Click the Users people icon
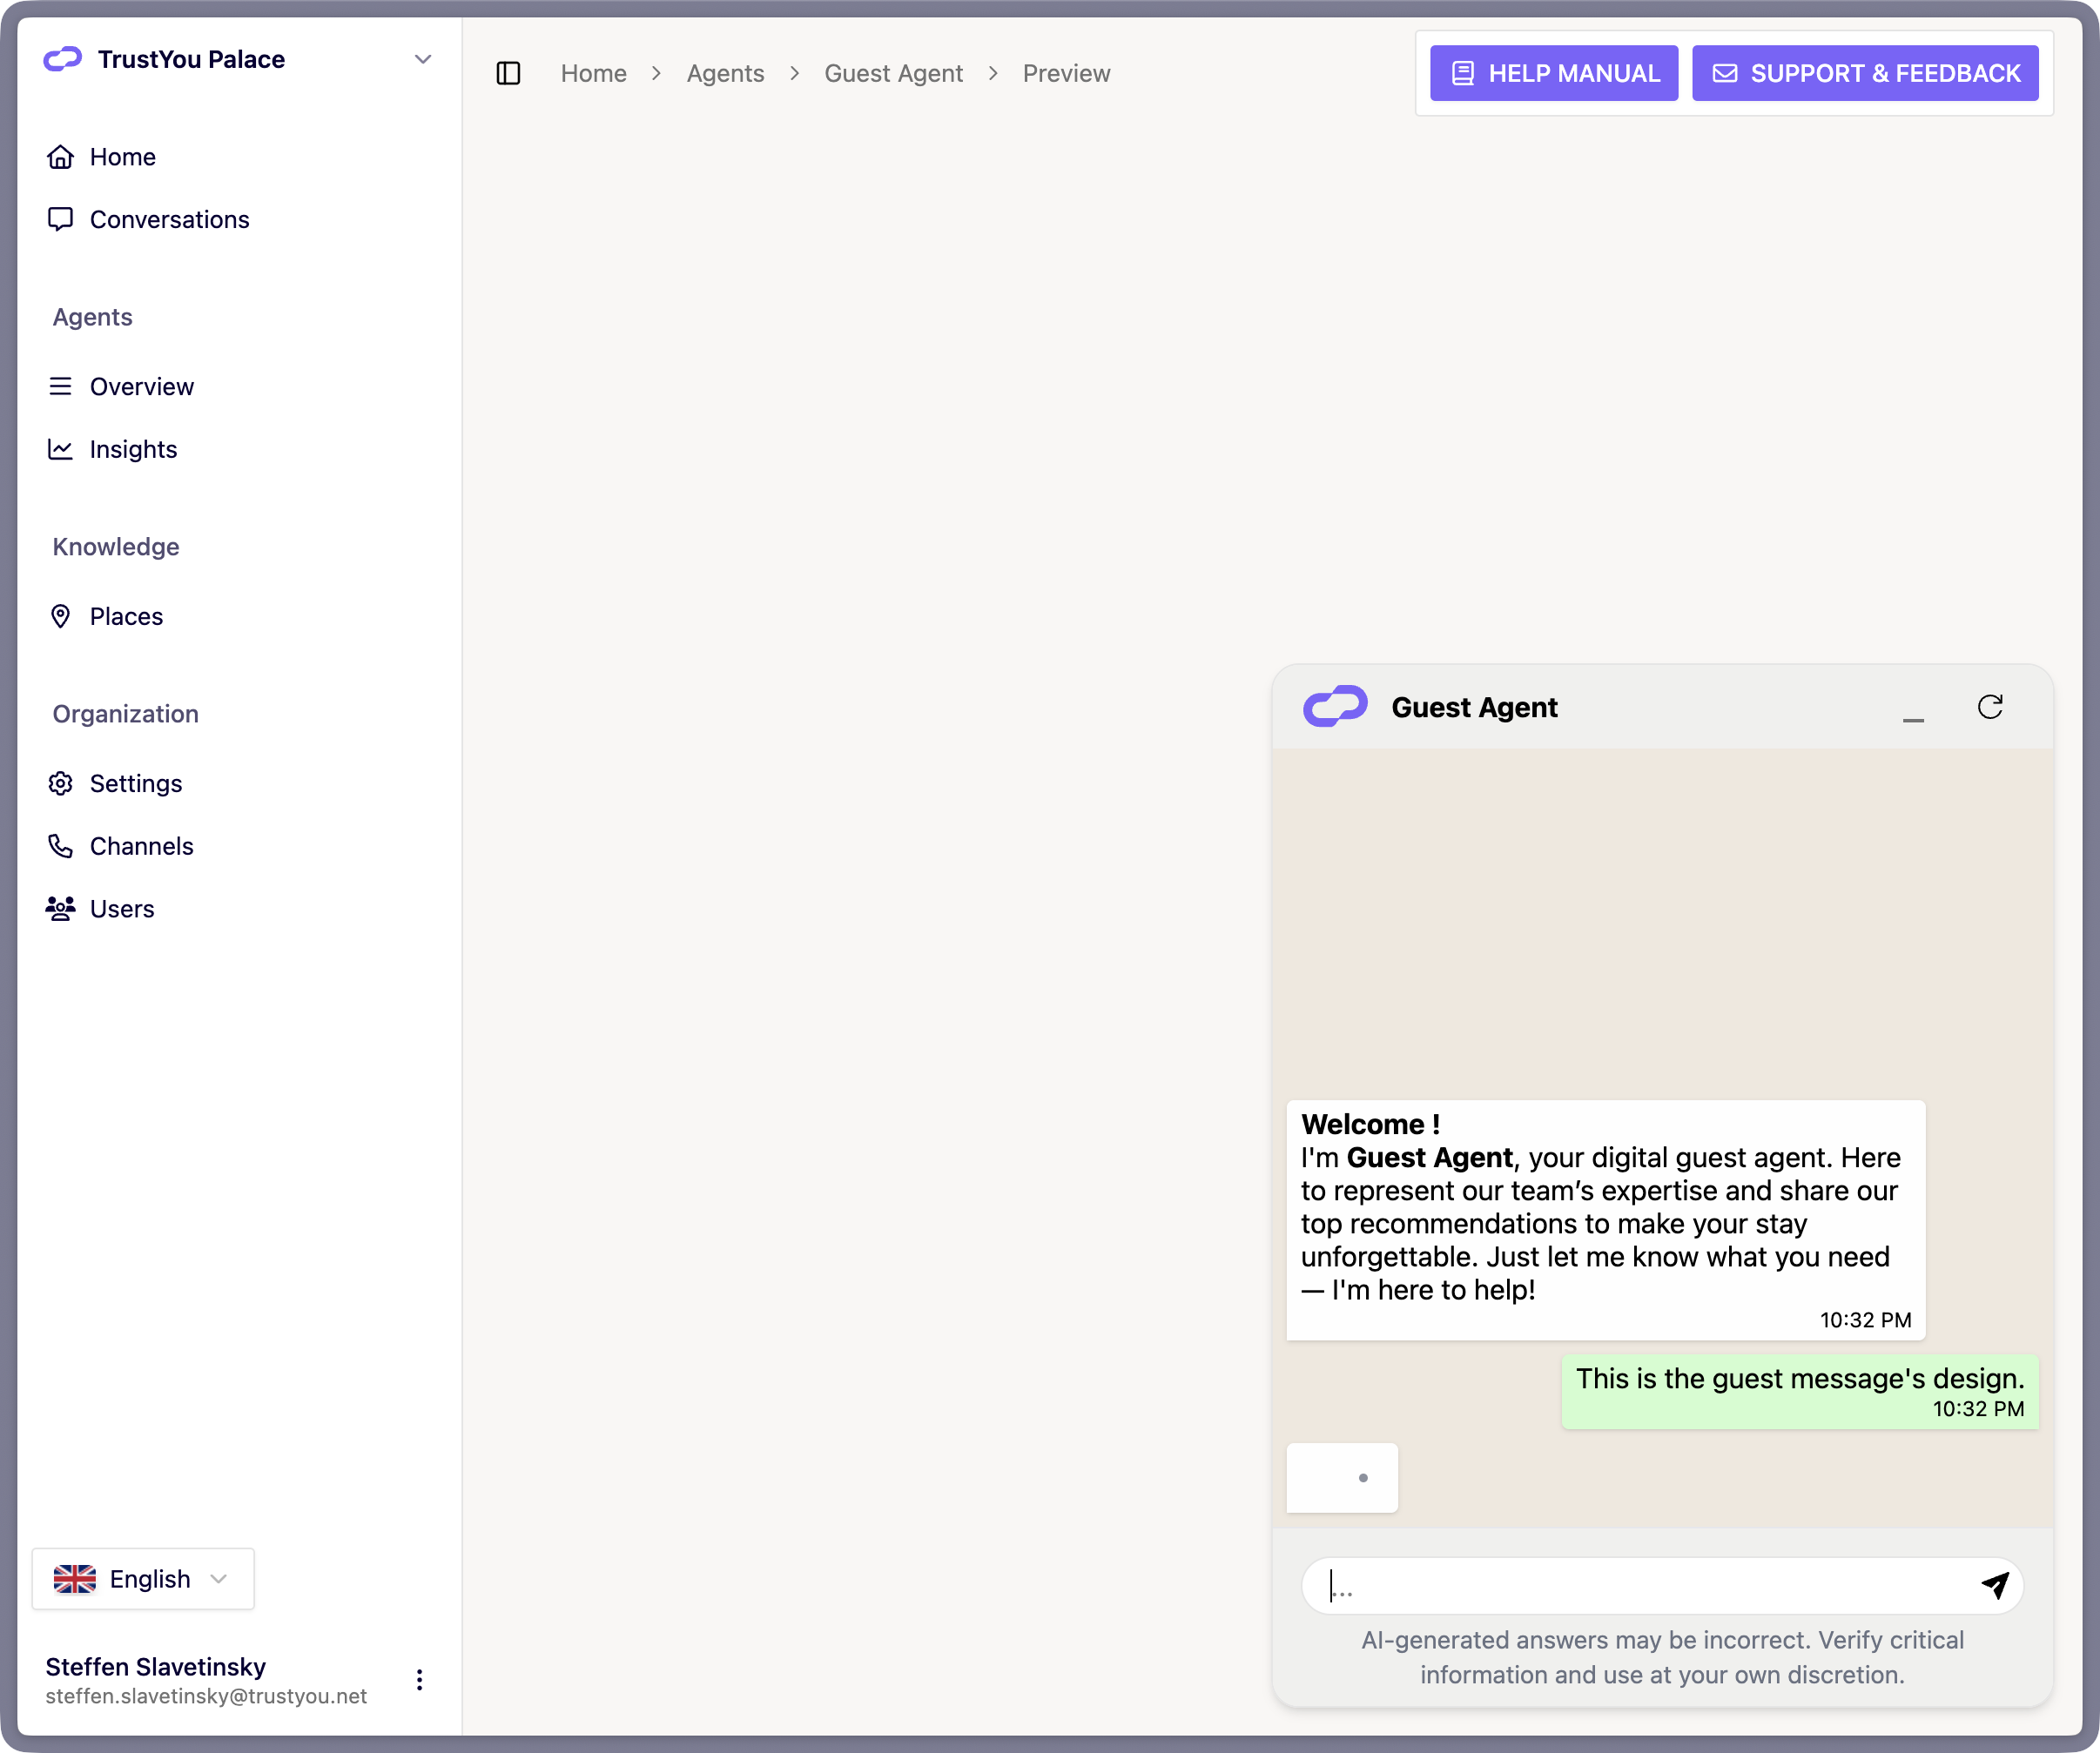Image resolution: width=2100 pixels, height=1753 pixels. point(61,908)
